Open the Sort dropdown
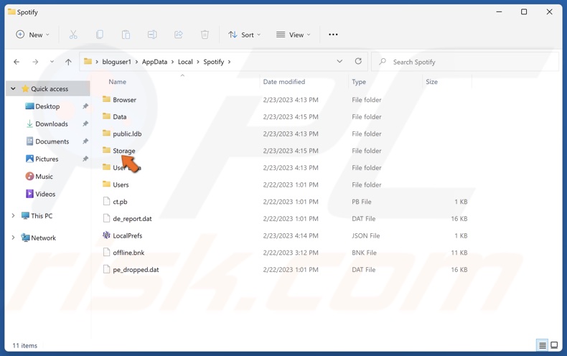 click(x=245, y=34)
